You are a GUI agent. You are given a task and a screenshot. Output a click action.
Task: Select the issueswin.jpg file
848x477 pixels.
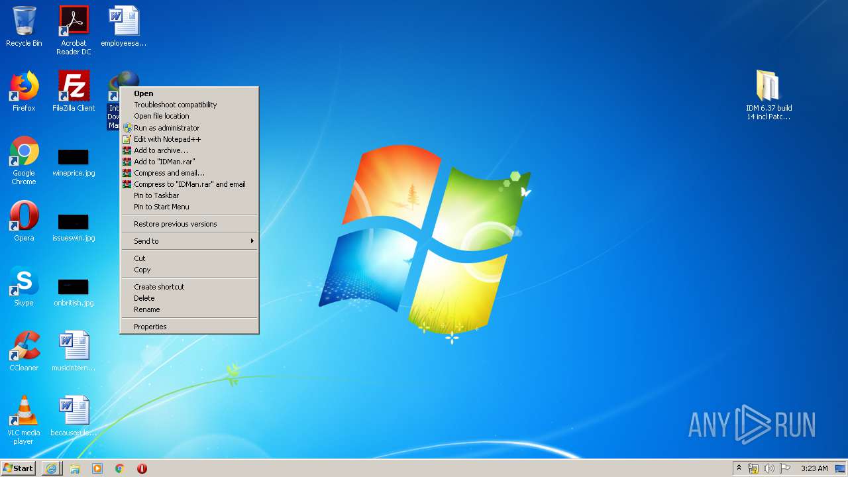coord(74,228)
